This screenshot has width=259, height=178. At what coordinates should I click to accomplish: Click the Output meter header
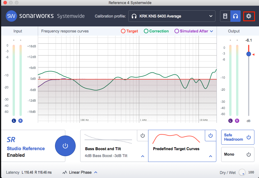tap(234, 31)
